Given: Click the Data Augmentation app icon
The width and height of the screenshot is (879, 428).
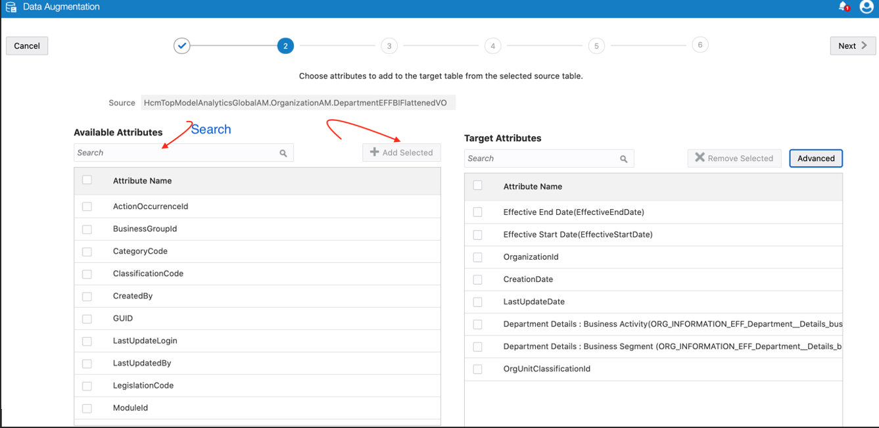Looking at the screenshot, I should tap(11, 7).
